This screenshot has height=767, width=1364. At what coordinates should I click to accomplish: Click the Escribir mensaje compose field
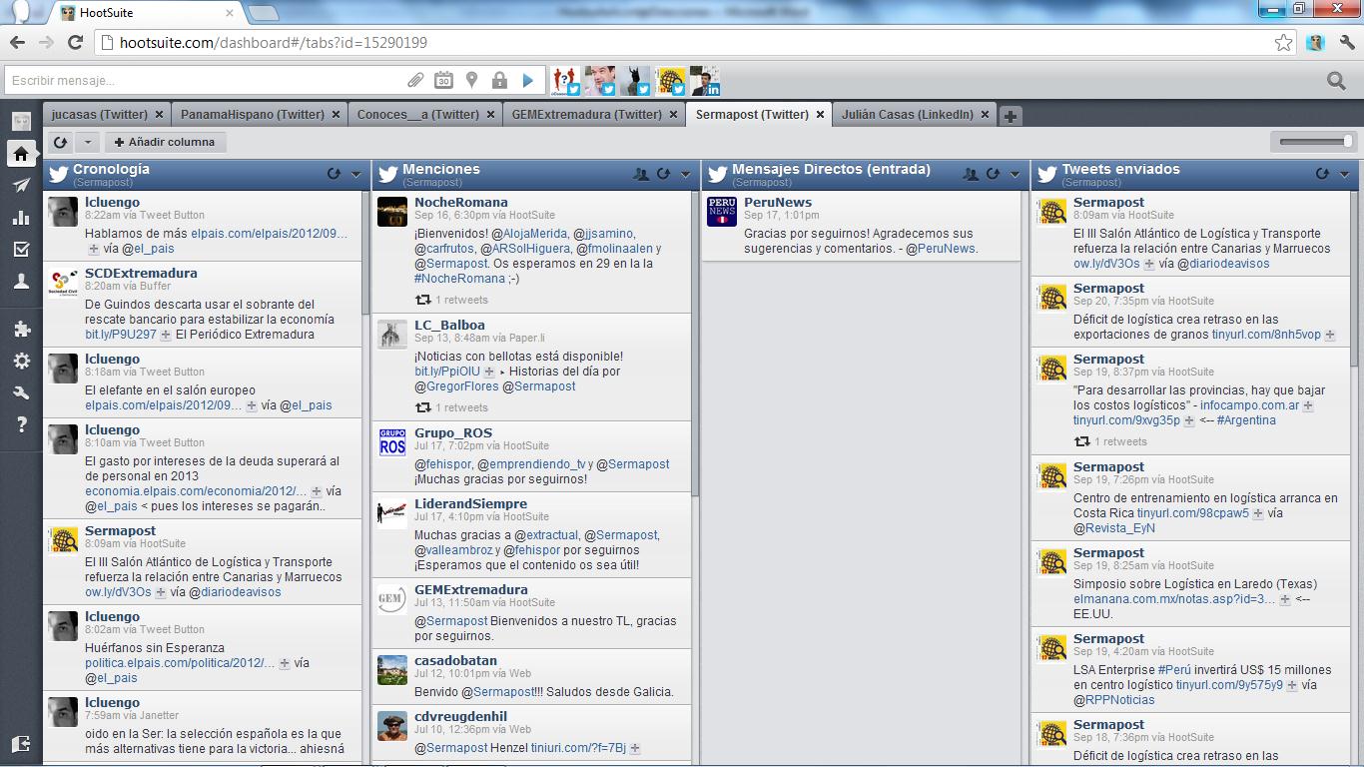[x=205, y=81]
